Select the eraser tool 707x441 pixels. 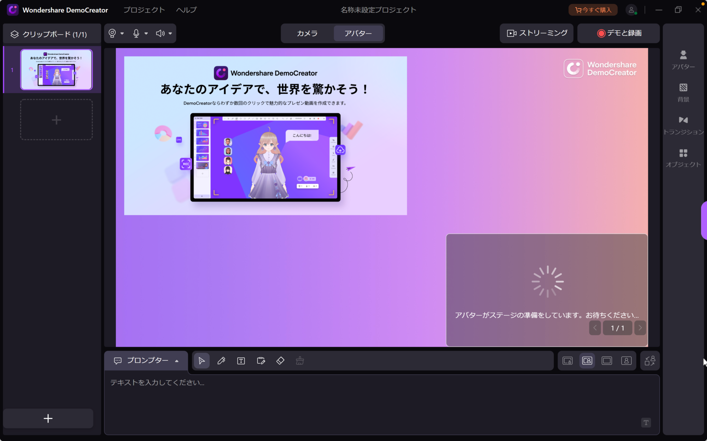pos(280,361)
